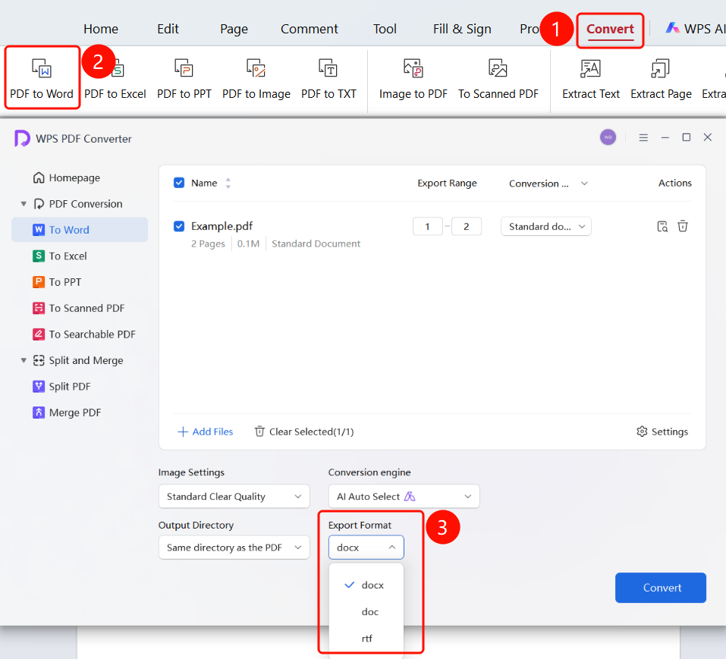Click Add Files link
Screen dimensions: 726x659
[206, 431]
